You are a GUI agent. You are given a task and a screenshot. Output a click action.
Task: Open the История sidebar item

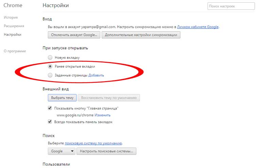click(x=11, y=17)
